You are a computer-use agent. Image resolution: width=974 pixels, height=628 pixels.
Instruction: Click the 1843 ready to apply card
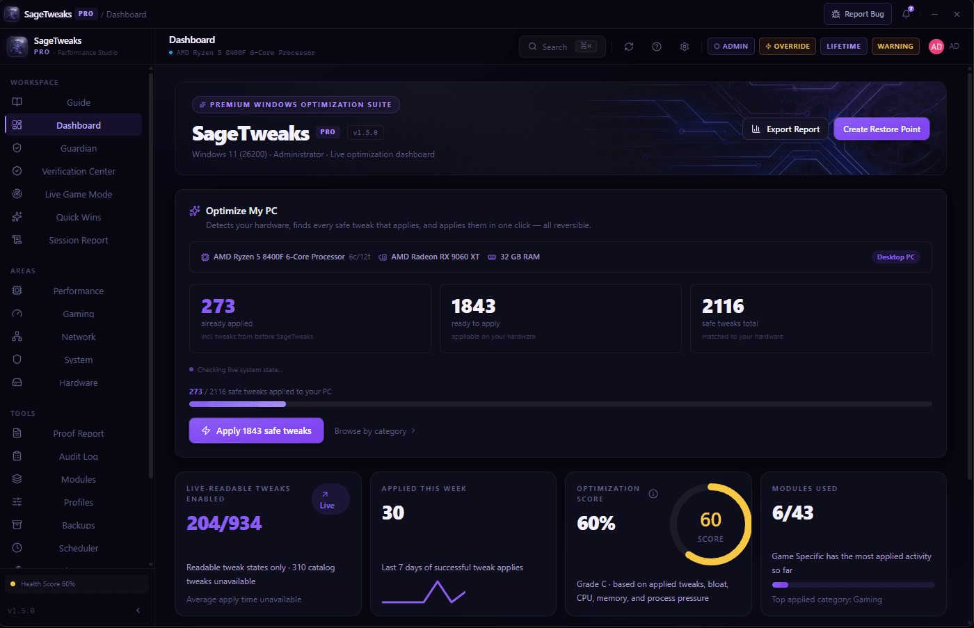(561, 319)
